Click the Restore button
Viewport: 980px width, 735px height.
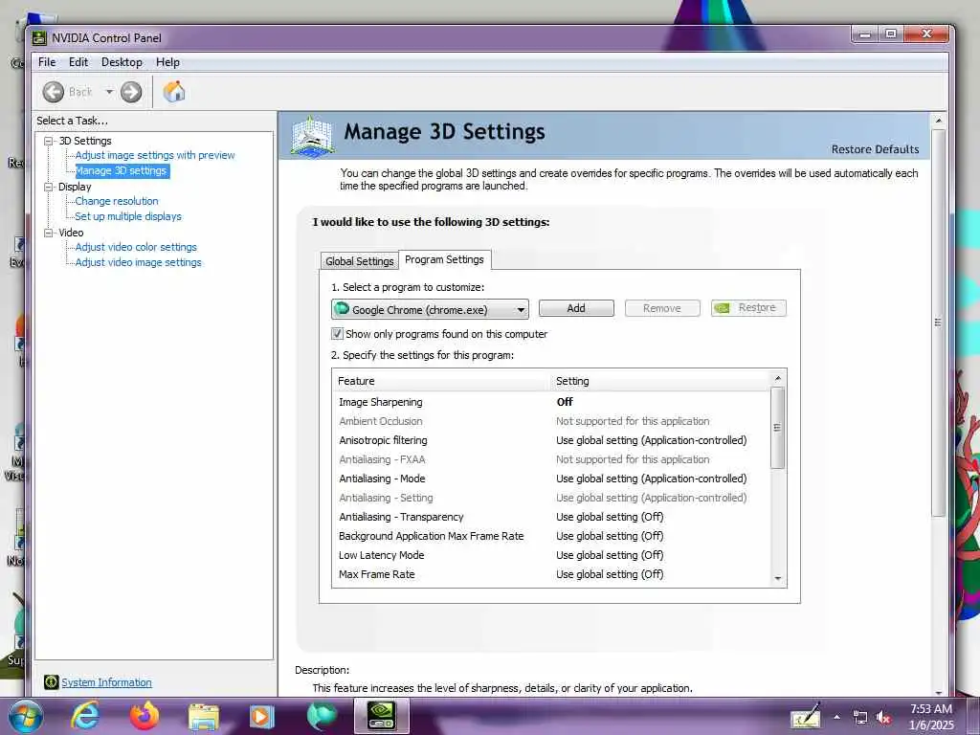pyautogui.click(x=748, y=308)
